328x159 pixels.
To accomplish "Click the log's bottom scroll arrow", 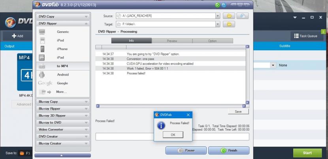I will pos(247,103).
